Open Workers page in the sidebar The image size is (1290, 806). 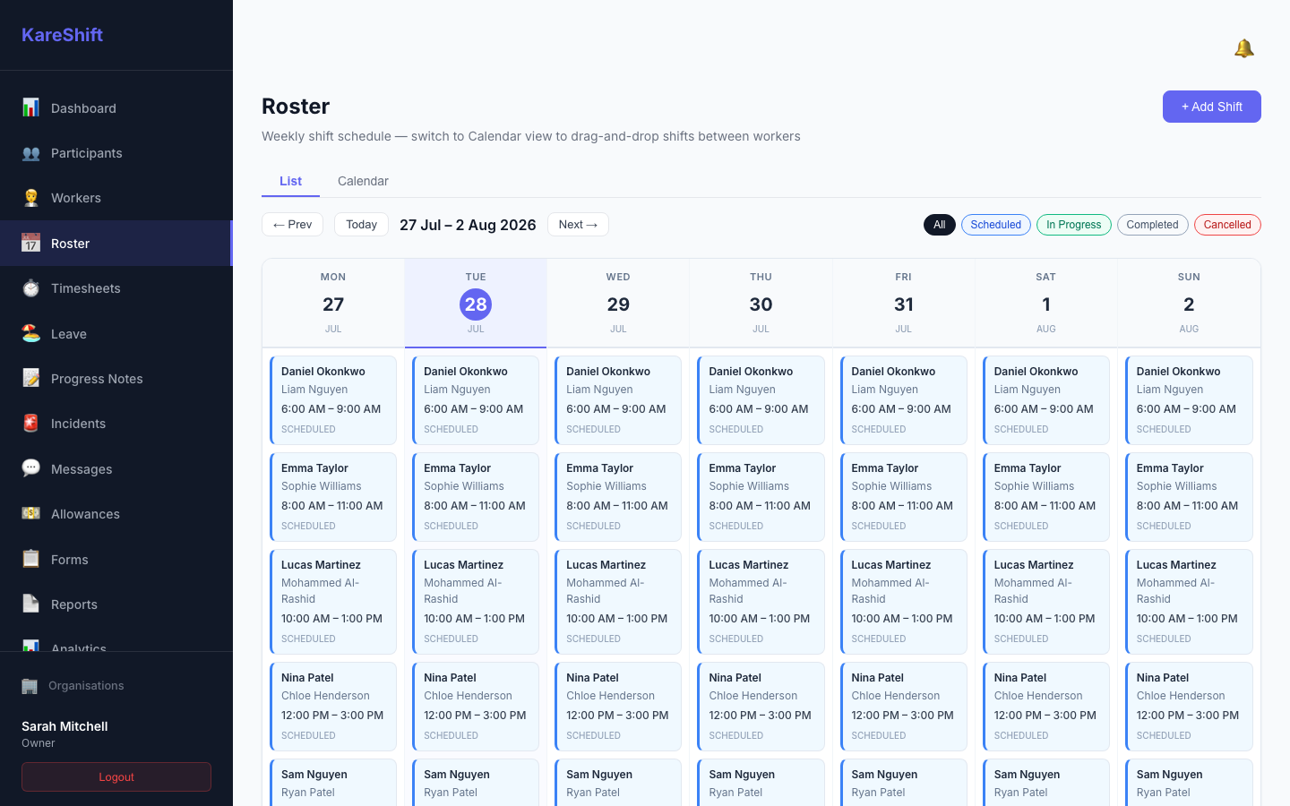[116, 198]
